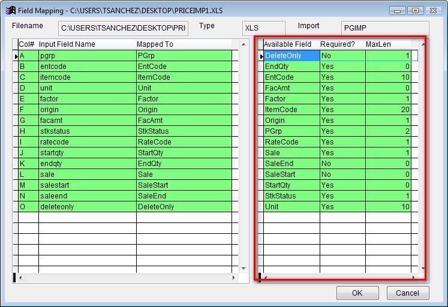Select the stkstatus input field cell

pos(88,131)
